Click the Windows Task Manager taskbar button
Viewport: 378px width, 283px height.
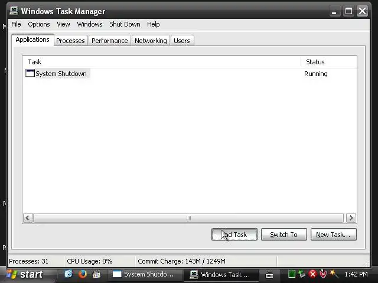[220, 275]
